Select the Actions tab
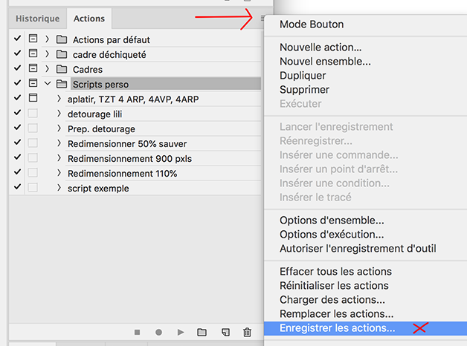 89,19
